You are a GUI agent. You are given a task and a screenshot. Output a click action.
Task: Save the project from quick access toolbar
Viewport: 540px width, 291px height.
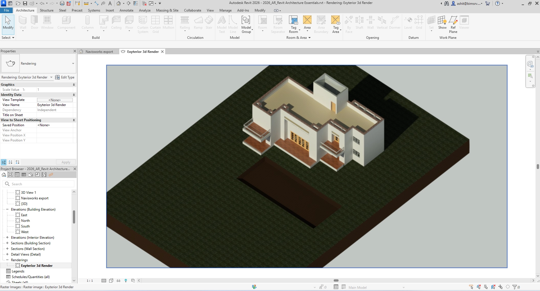tap(25, 3)
